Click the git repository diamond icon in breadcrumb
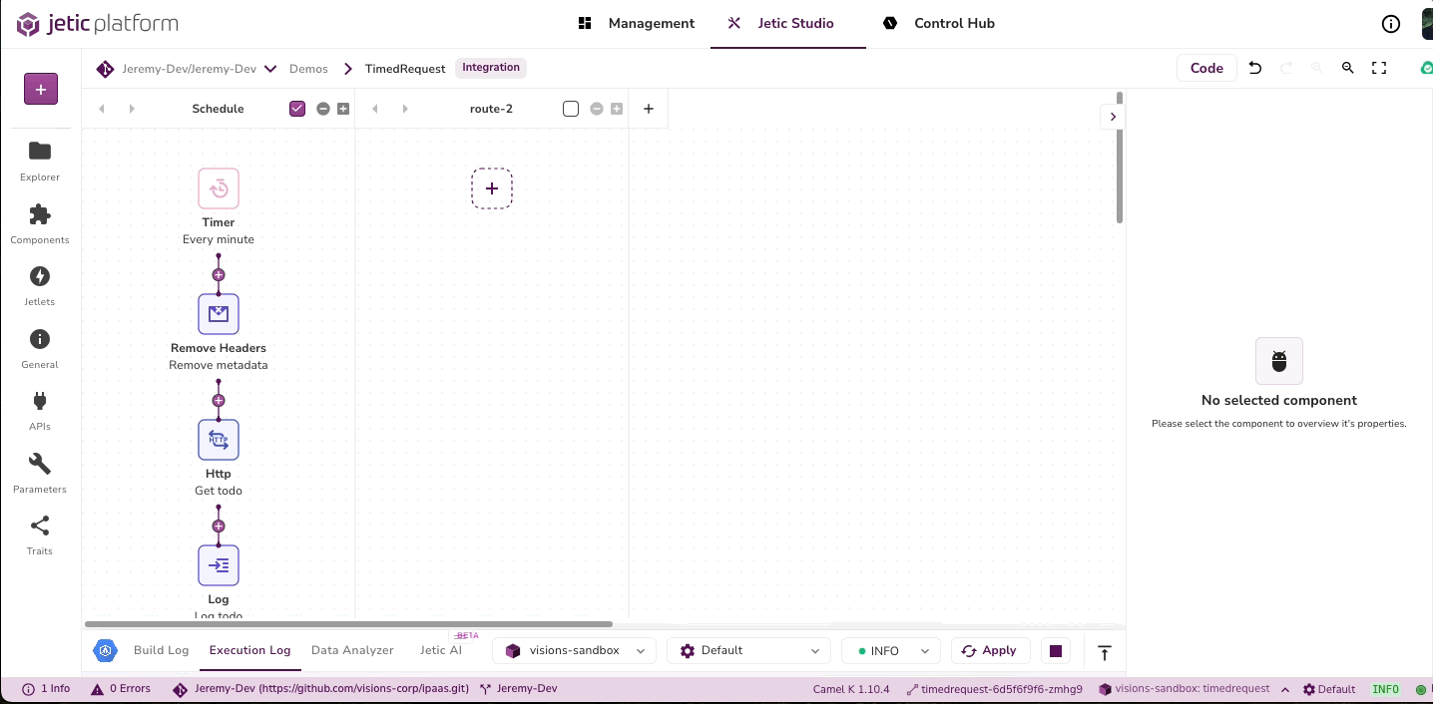Viewport: 1433px width, 704px height. coord(105,69)
